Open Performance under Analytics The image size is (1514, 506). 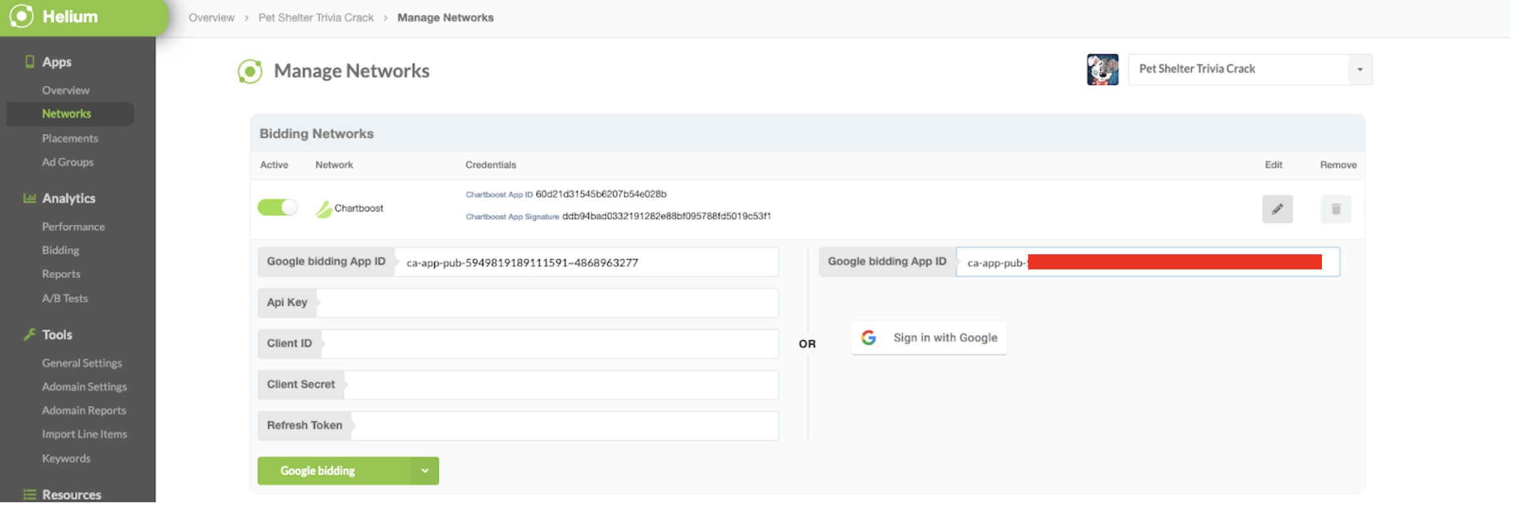[x=73, y=227]
